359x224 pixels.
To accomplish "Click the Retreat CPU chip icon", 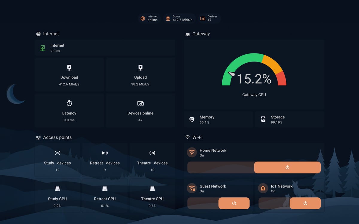I will tap(105, 189).
